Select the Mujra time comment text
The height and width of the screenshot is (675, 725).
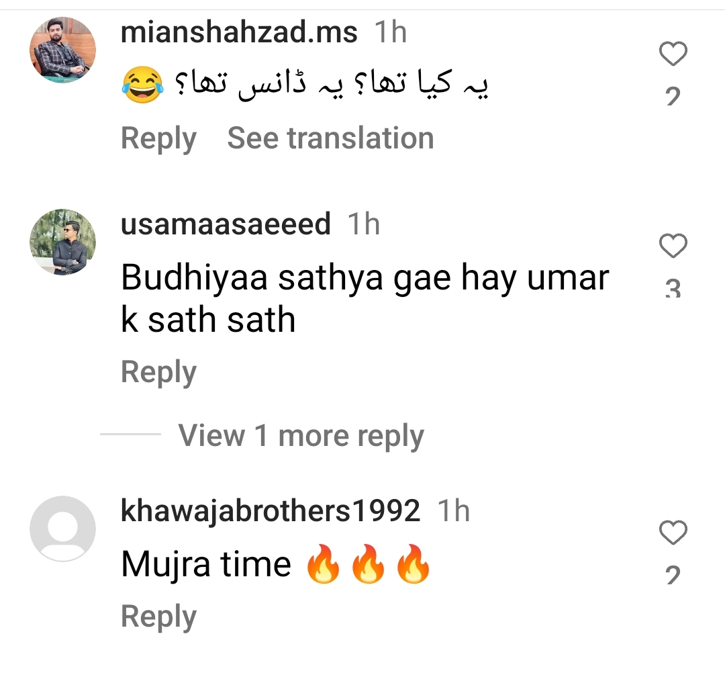pos(276,564)
